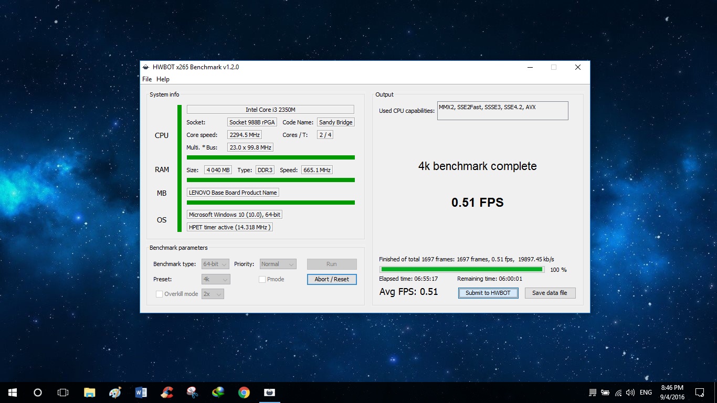Click the network devices tray icon

point(593,393)
